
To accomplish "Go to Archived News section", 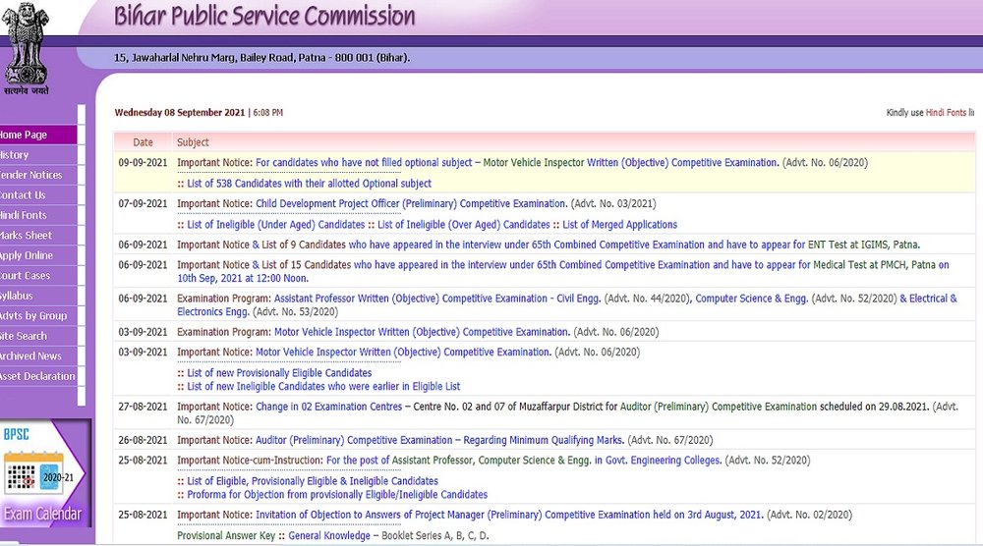I will tap(38, 355).
